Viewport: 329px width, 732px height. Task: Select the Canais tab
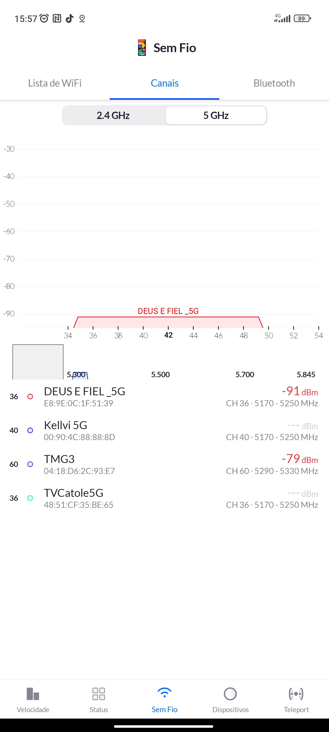point(164,83)
